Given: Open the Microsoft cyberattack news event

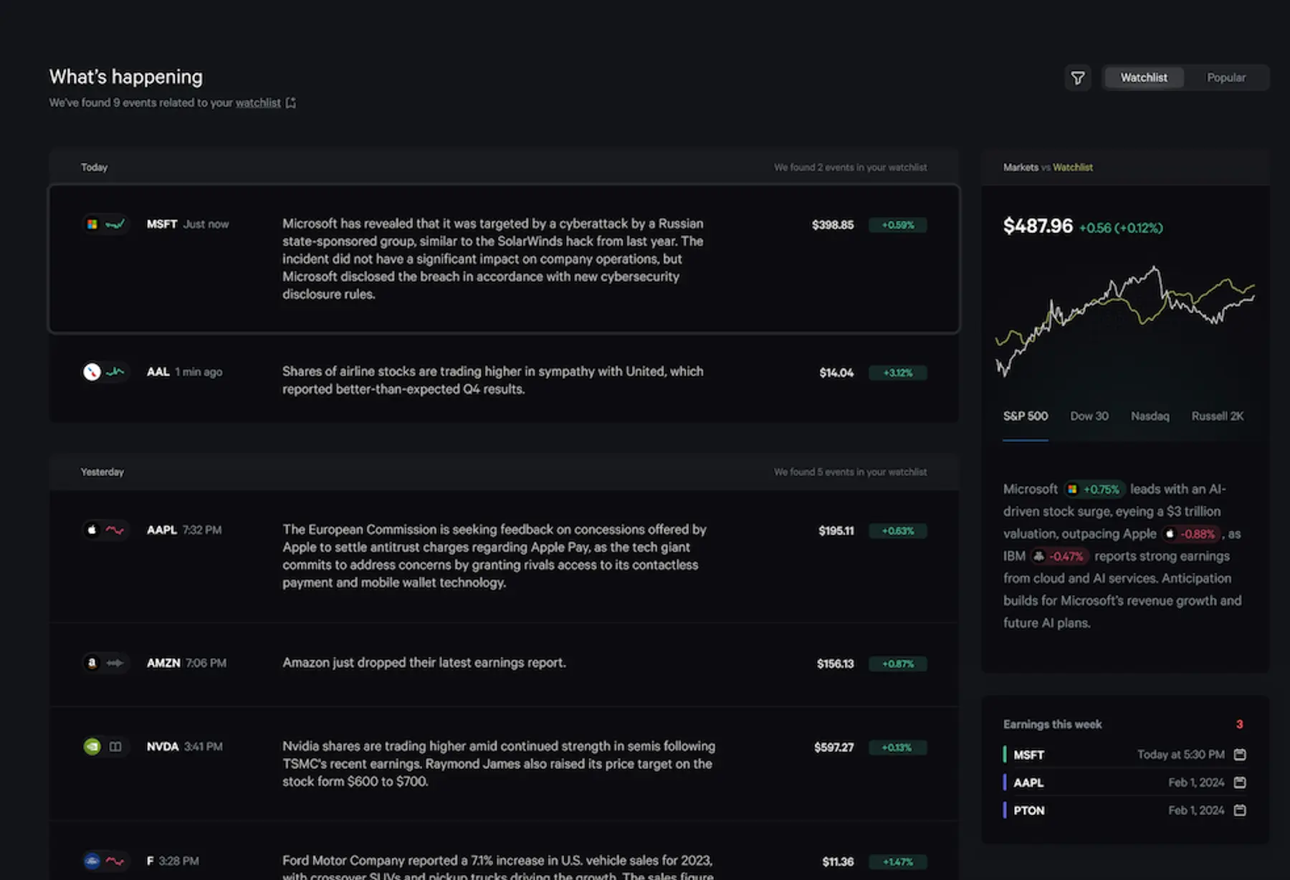Looking at the screenshot, I should [504, 259].
